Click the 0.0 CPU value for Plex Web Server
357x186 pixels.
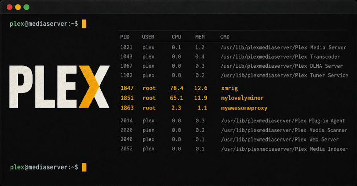click(x=176, y=139)
